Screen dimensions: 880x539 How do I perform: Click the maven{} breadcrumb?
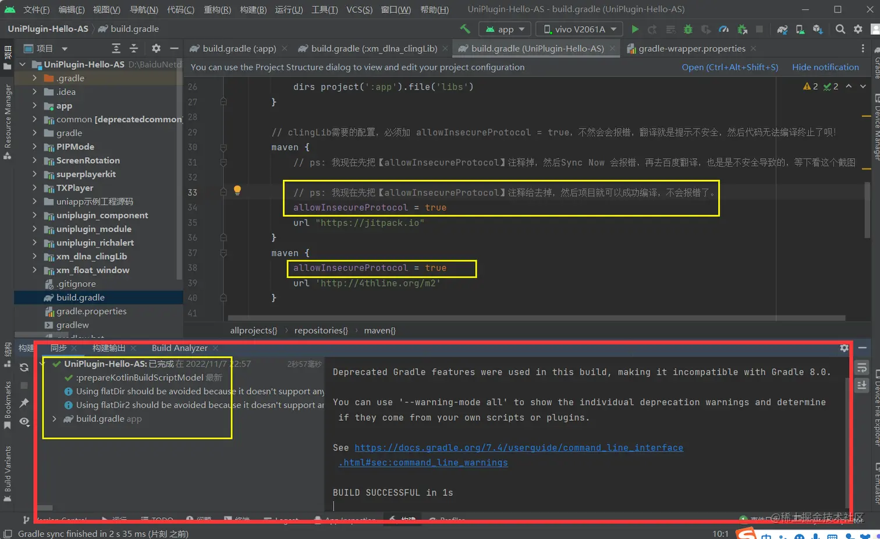379,330
